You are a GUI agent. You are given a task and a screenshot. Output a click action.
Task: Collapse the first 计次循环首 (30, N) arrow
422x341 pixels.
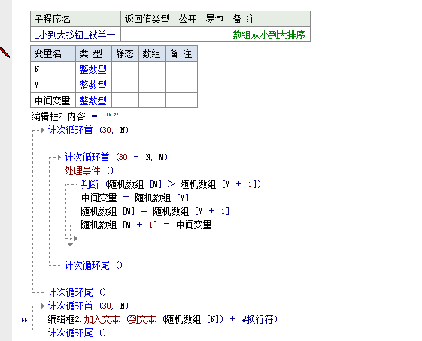(x=43, y=131)
